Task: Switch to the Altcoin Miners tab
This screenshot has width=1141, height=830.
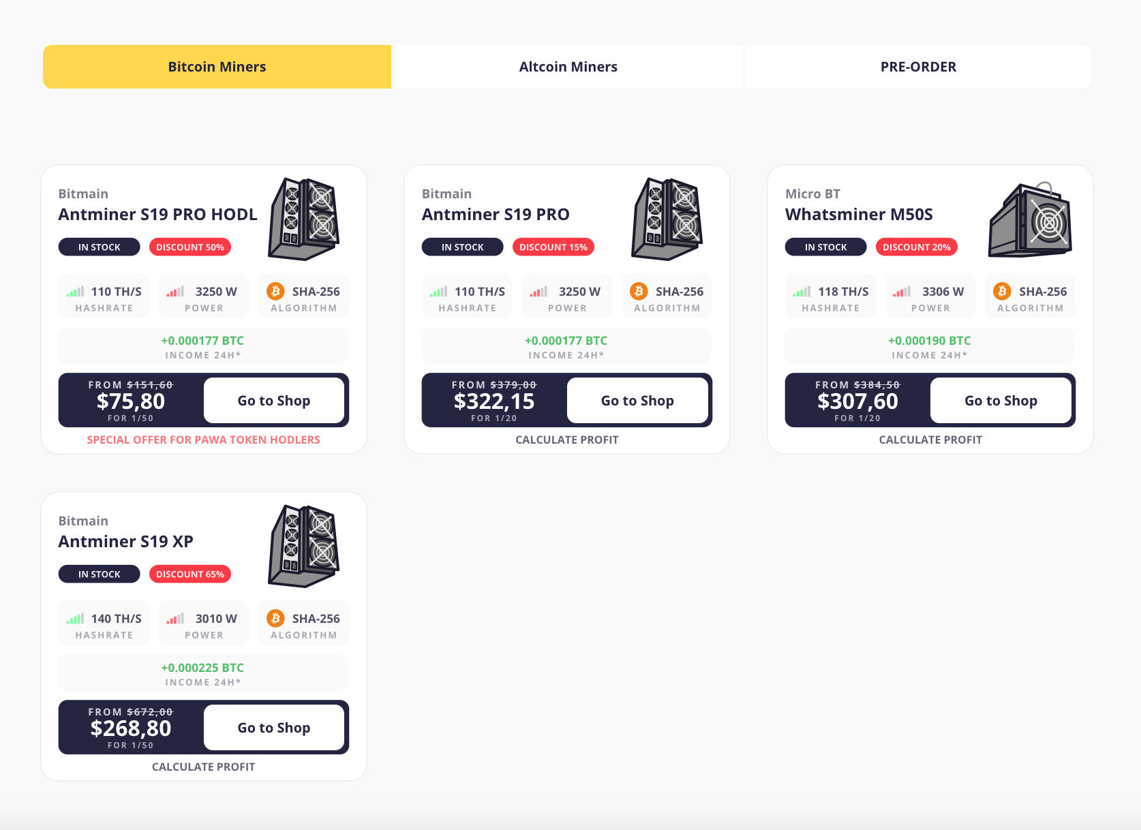Action: 568,67
